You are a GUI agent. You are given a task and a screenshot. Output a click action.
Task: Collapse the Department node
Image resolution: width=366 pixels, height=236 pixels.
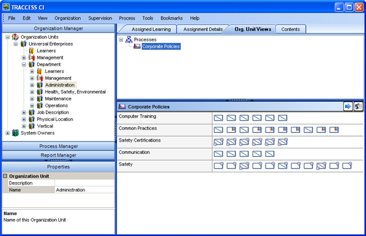(x=24, y=64)
